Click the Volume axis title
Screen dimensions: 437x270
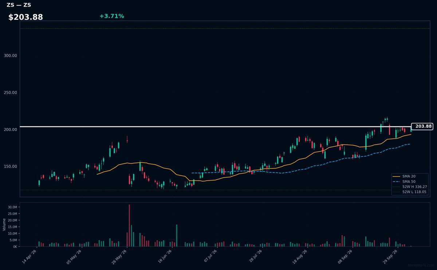point(4,225)
